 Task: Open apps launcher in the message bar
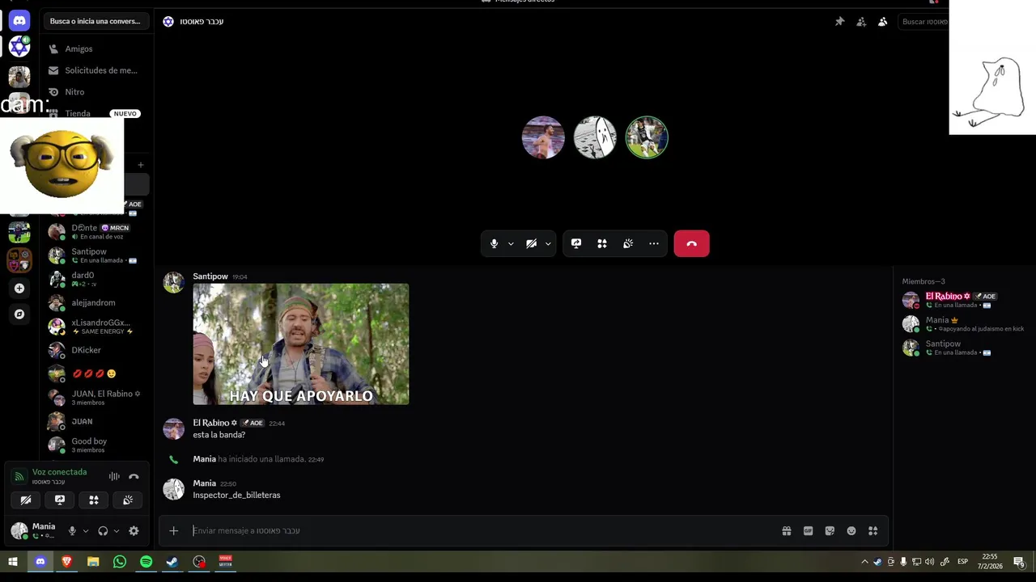pos(873,531)
